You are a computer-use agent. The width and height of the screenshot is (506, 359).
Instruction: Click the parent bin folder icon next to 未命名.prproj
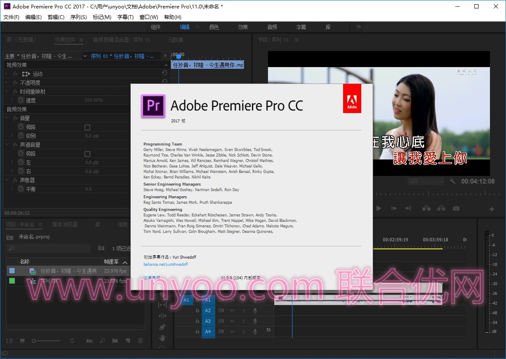10,238
